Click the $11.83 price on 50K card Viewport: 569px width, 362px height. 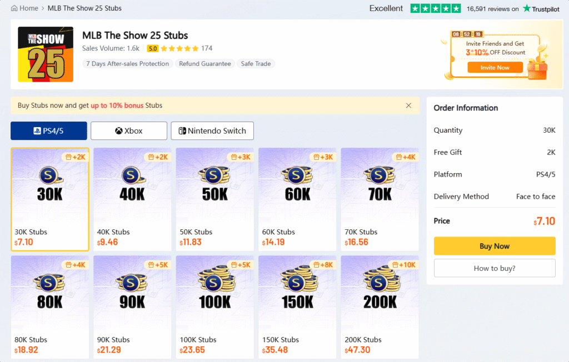click(x=191, y=242)
